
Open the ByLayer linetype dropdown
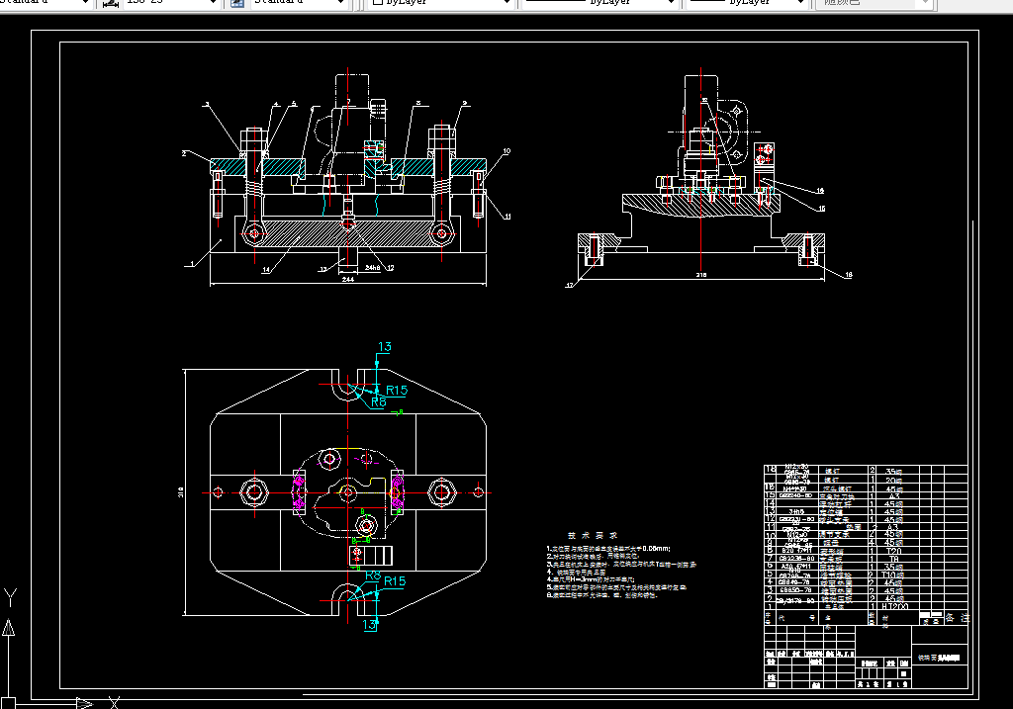[x=671, y=3]
